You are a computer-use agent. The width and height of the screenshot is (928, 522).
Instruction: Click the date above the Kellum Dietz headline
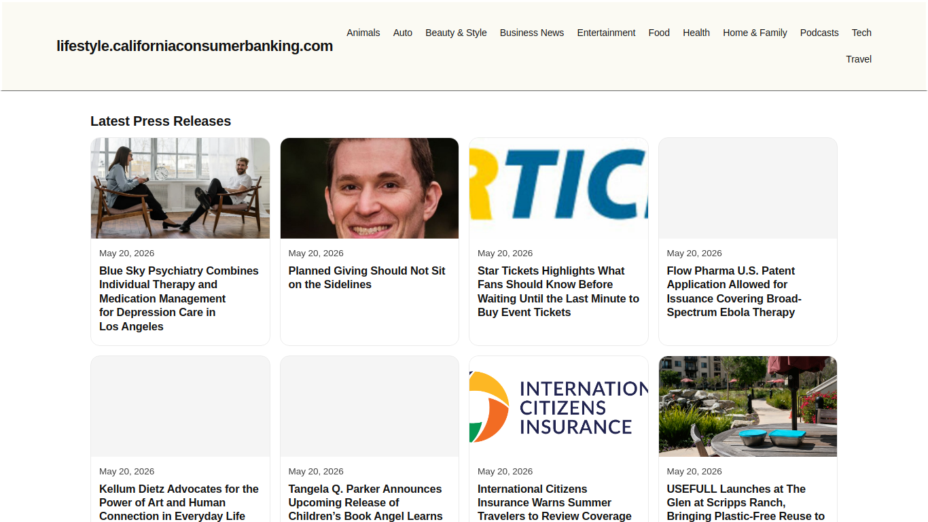(127, 471)
